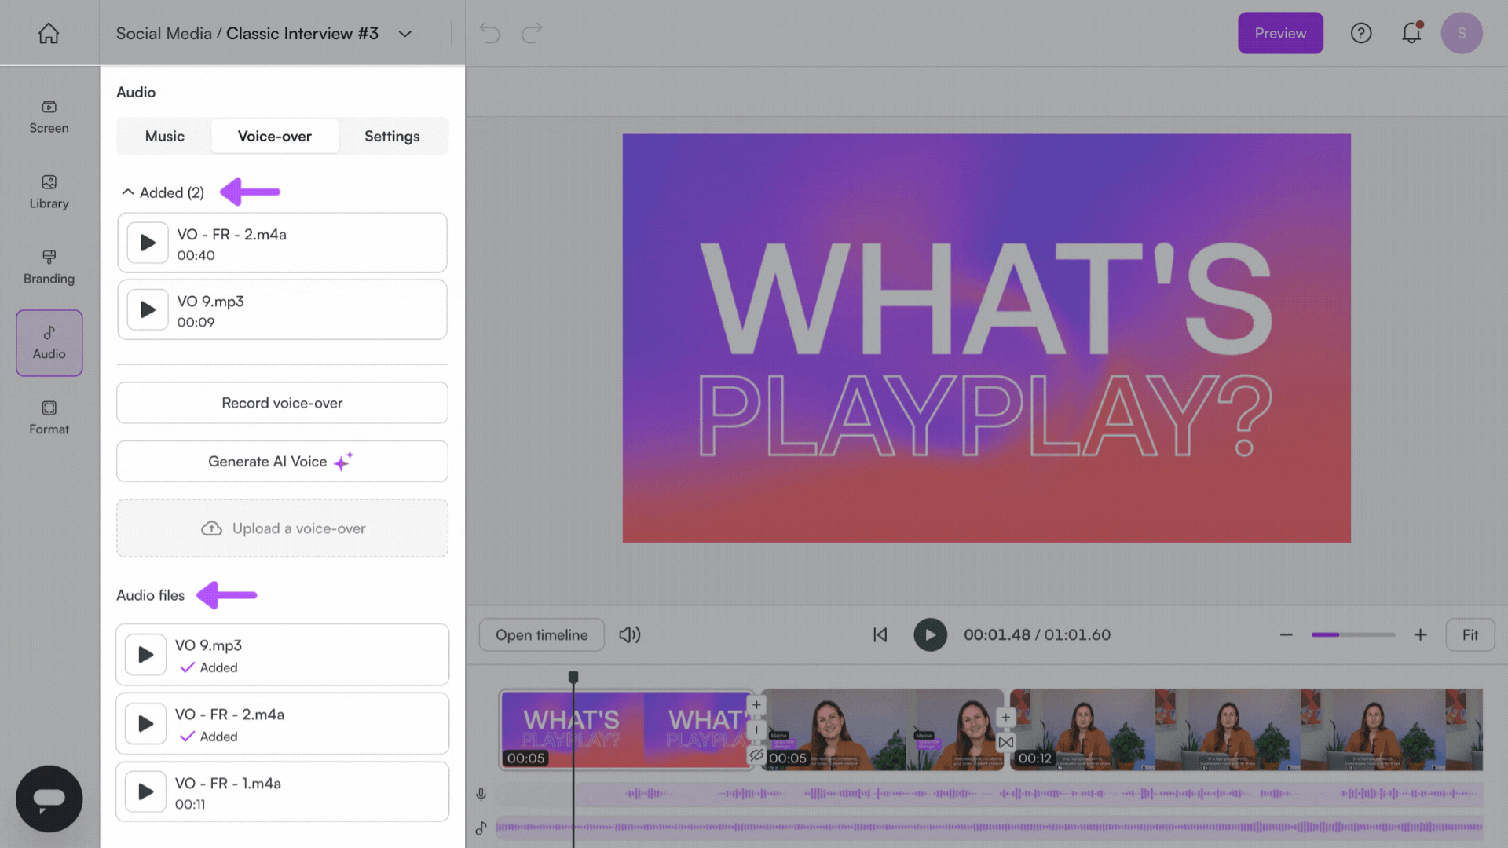Click the Generate AI Voice button

coord(282,462)
